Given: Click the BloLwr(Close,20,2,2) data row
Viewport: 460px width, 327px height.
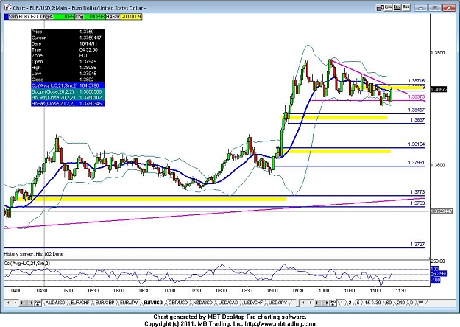Looking at the screenshot, I should tap(68, 97).
